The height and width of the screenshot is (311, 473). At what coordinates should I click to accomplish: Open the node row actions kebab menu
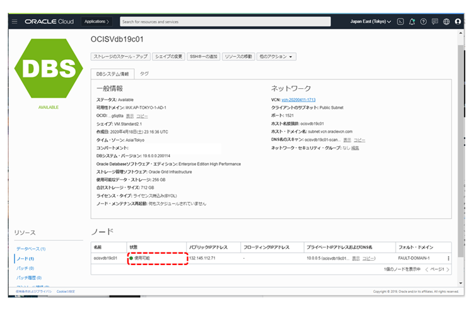(x=448, y=258)
